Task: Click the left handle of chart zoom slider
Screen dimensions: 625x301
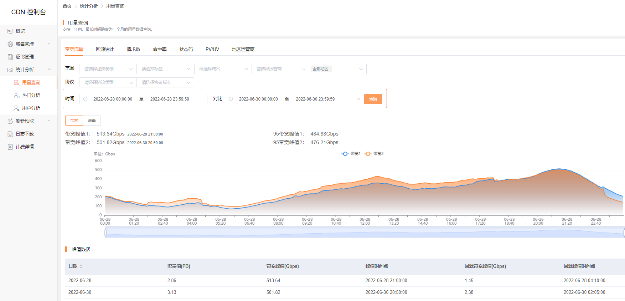Action: 105,233
